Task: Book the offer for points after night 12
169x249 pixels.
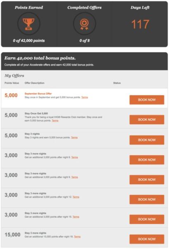Action: click(x=147, y=200)
